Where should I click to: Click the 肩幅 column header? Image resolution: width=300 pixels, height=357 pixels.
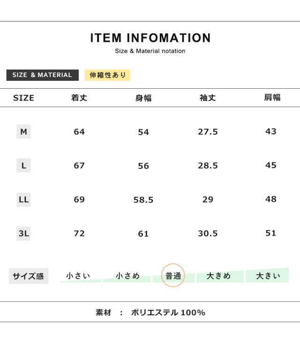(272, 98)
